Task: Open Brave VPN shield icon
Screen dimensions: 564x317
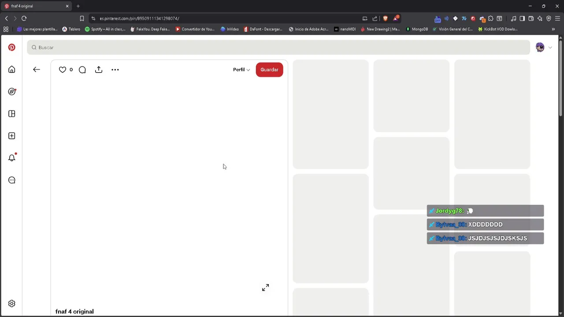Action: pos(549,18)
